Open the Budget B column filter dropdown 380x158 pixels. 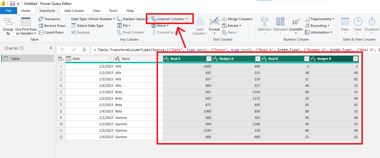(x=355, y=59)
